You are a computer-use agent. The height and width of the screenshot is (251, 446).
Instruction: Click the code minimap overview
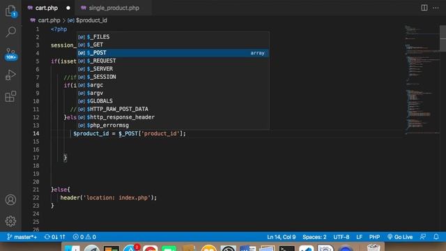click(422, 79)
